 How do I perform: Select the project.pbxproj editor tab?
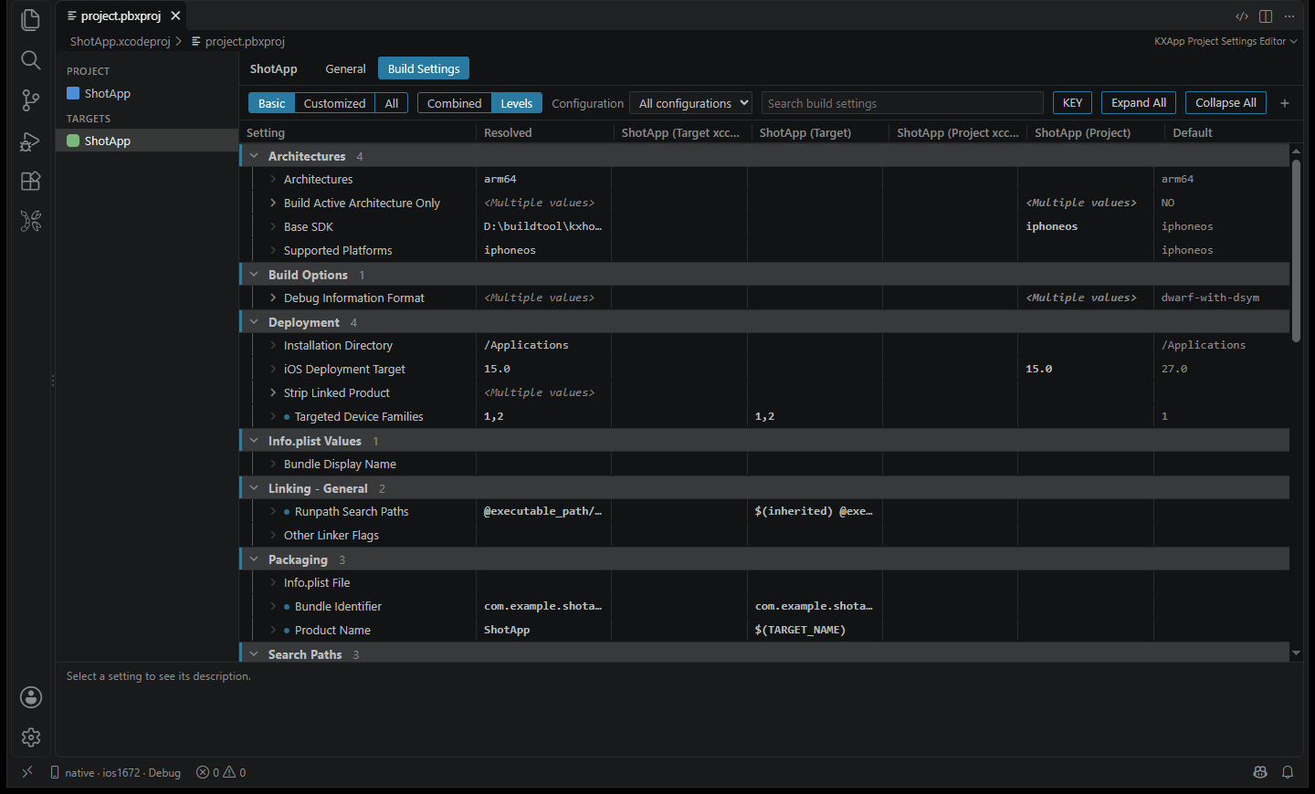coord(121,16)
